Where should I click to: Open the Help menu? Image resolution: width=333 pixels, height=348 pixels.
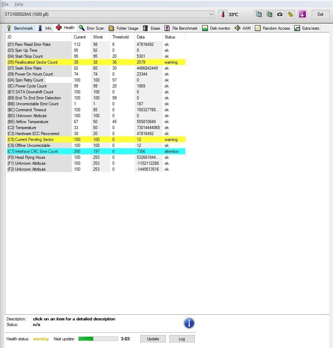tap(19, 4)
